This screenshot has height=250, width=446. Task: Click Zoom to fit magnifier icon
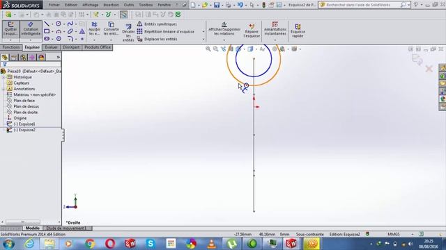(x=208, y=49)
